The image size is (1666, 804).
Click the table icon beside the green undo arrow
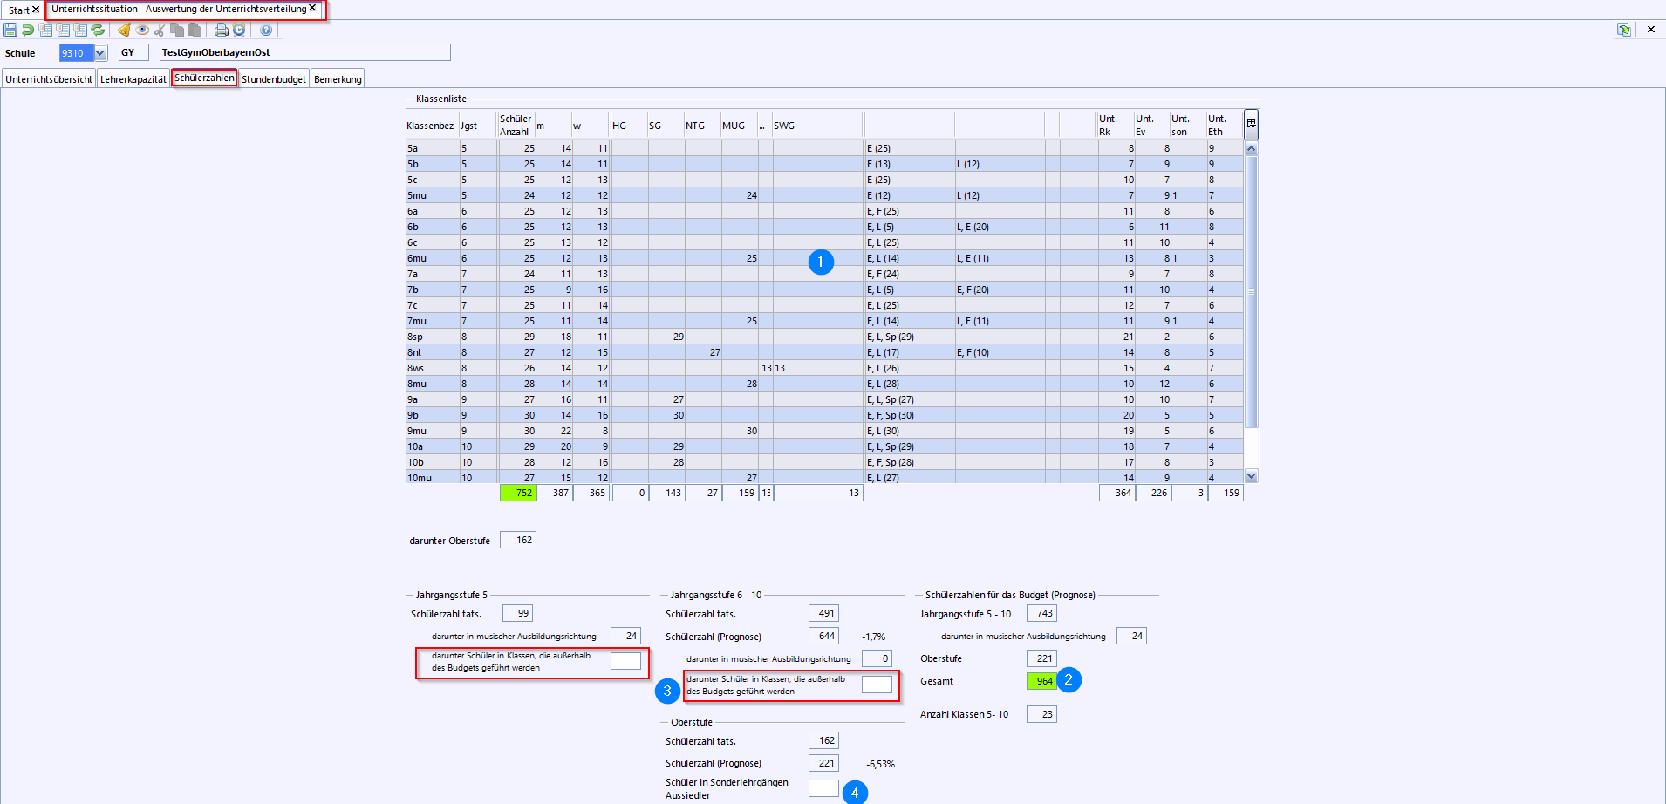click(x=45, y=30)
